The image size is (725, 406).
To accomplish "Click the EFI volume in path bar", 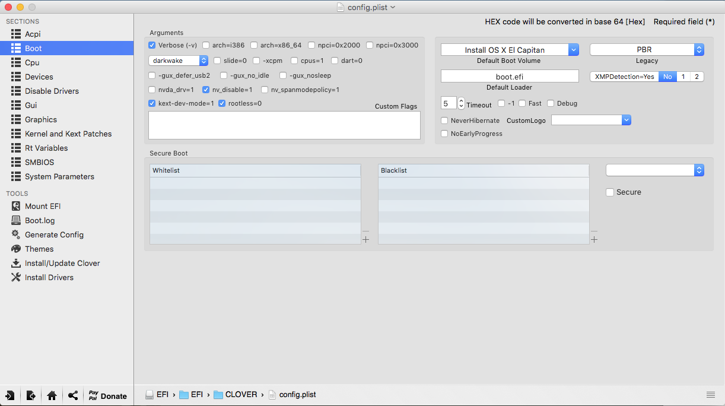I will (157, 394).
